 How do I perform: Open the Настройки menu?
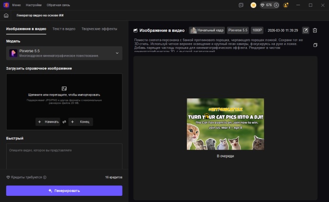coord(34,5)
